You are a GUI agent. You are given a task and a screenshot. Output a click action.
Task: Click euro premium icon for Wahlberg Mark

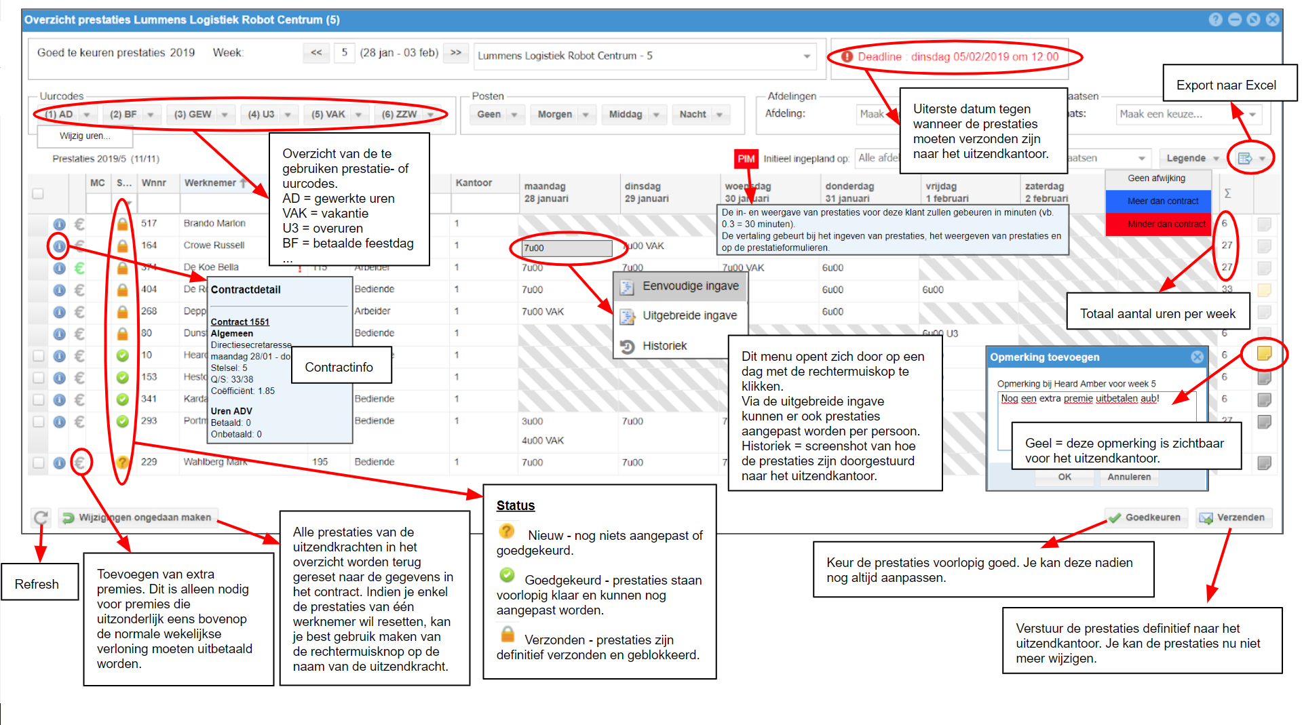tap(80, 463)
